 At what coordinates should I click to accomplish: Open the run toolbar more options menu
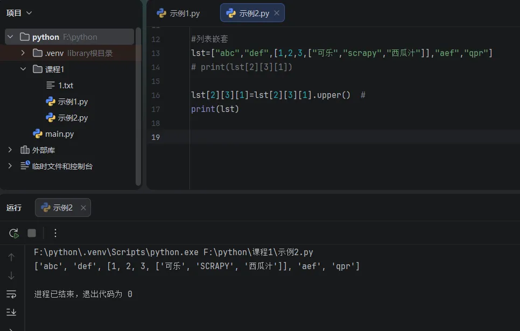tap(55, 233)
